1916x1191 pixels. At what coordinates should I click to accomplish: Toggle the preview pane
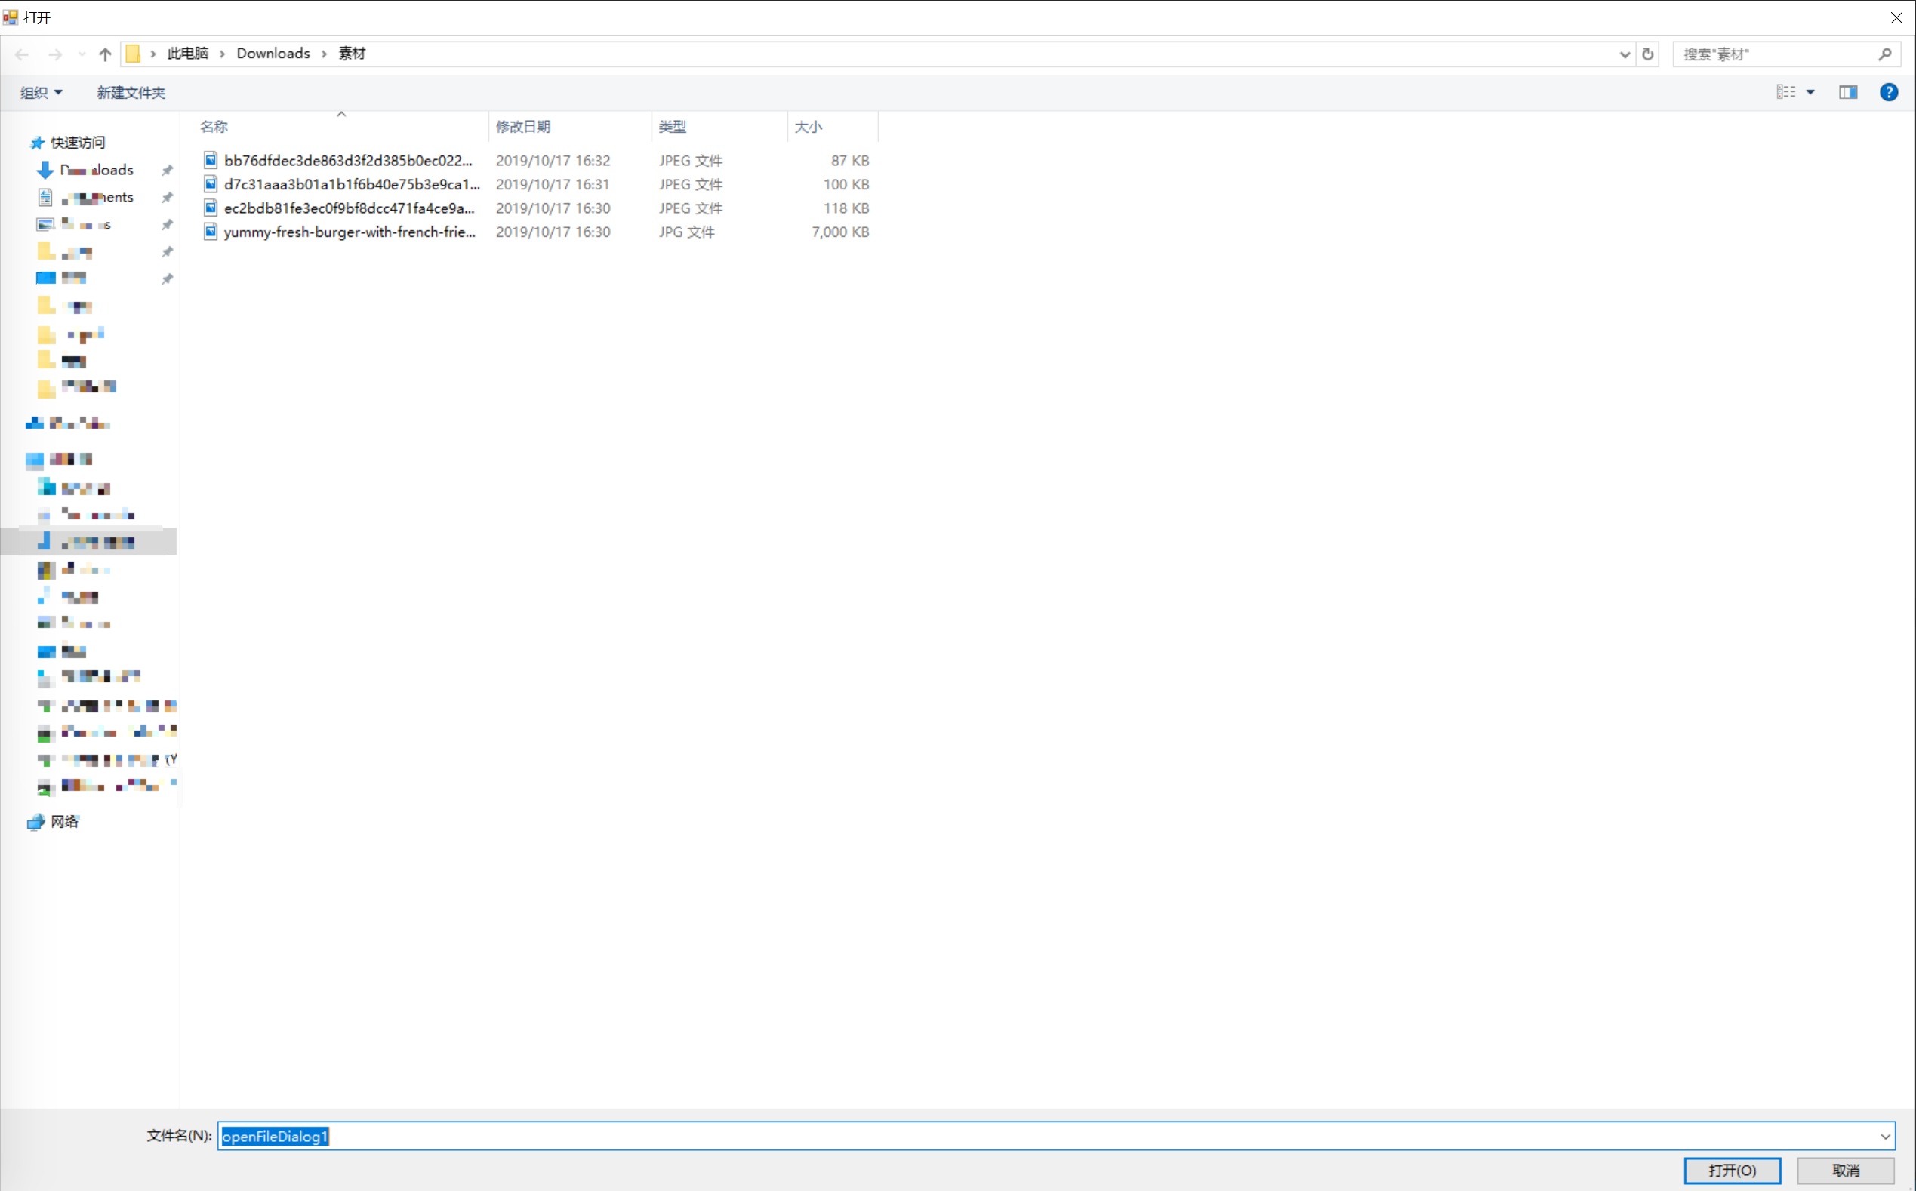(x=1847, y=92)
